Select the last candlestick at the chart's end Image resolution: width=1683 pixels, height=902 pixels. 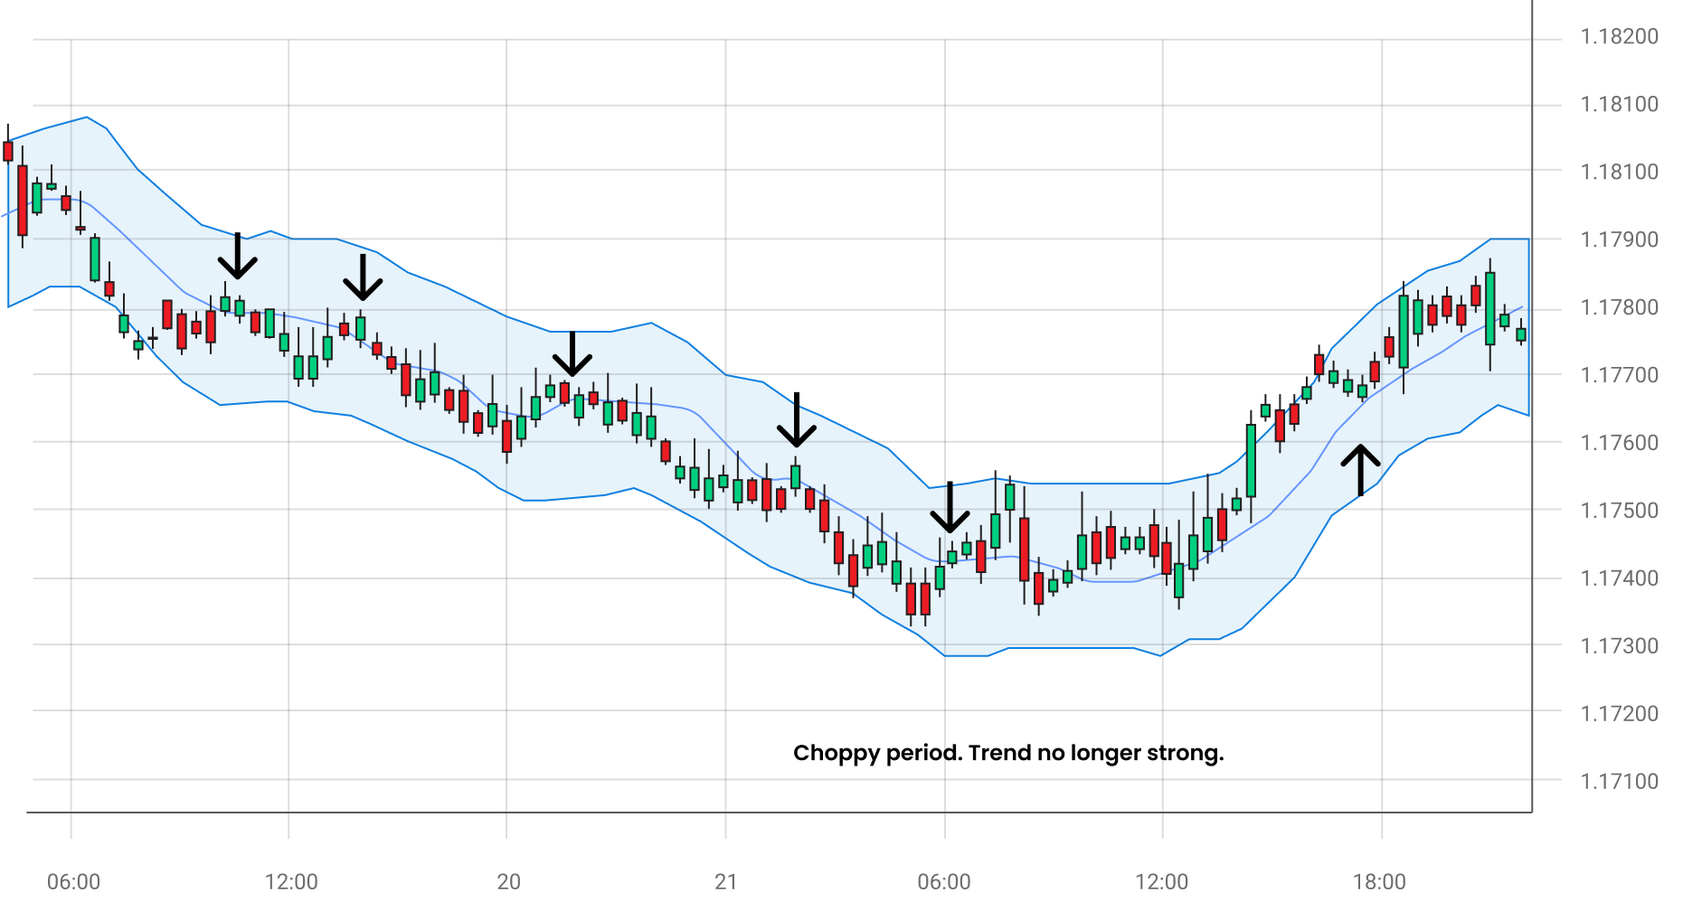pos(1521,333)
